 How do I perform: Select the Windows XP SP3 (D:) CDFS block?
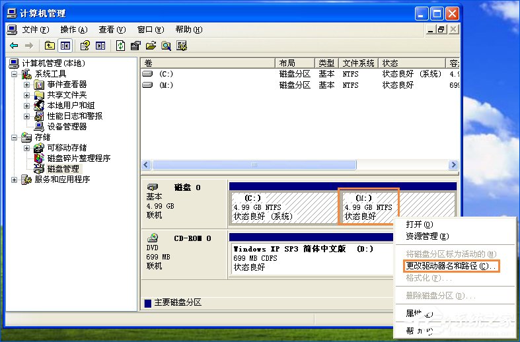pos(312,258)
